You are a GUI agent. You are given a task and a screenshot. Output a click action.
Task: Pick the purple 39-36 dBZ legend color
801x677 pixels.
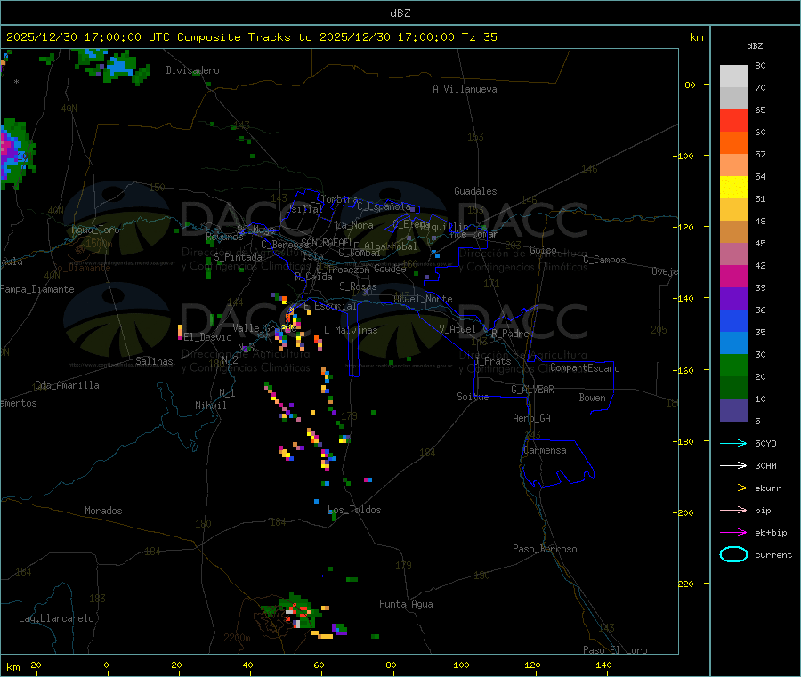click(x=733, y=299)
